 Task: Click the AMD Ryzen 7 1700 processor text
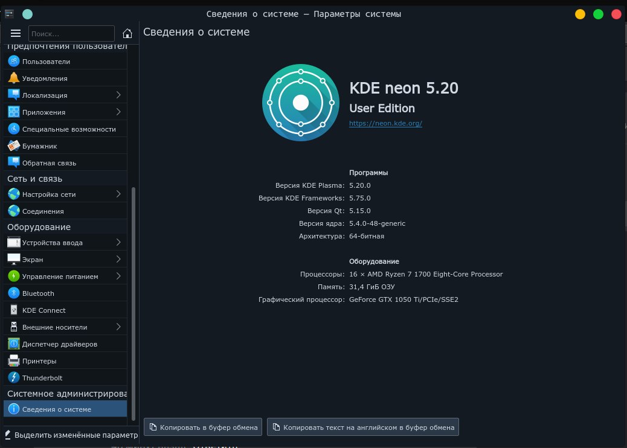coord(426,274)
